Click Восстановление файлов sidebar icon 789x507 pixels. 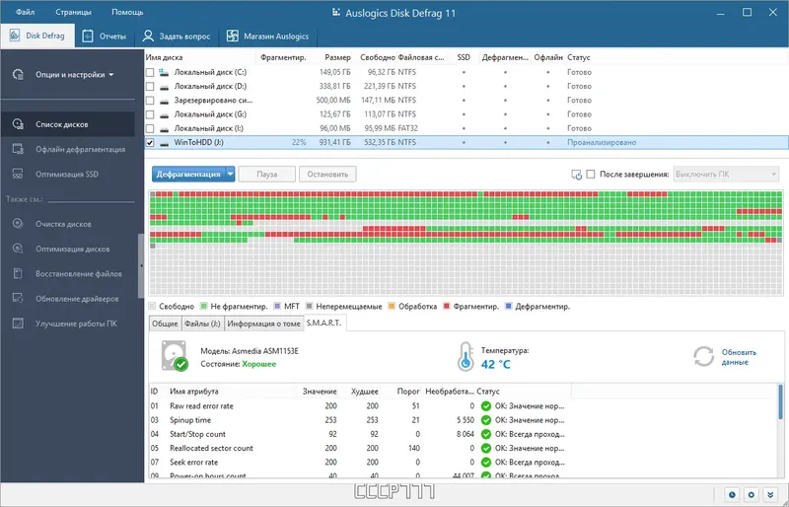(18, 273)
